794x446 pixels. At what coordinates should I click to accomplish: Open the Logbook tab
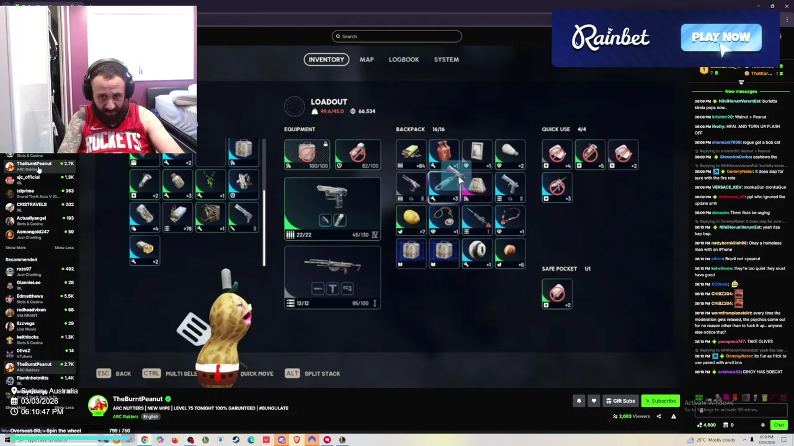[404, 59]
